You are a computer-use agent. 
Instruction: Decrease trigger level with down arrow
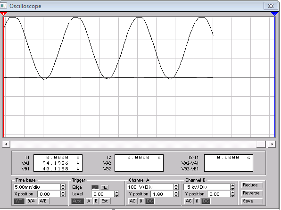click(116, 196)
